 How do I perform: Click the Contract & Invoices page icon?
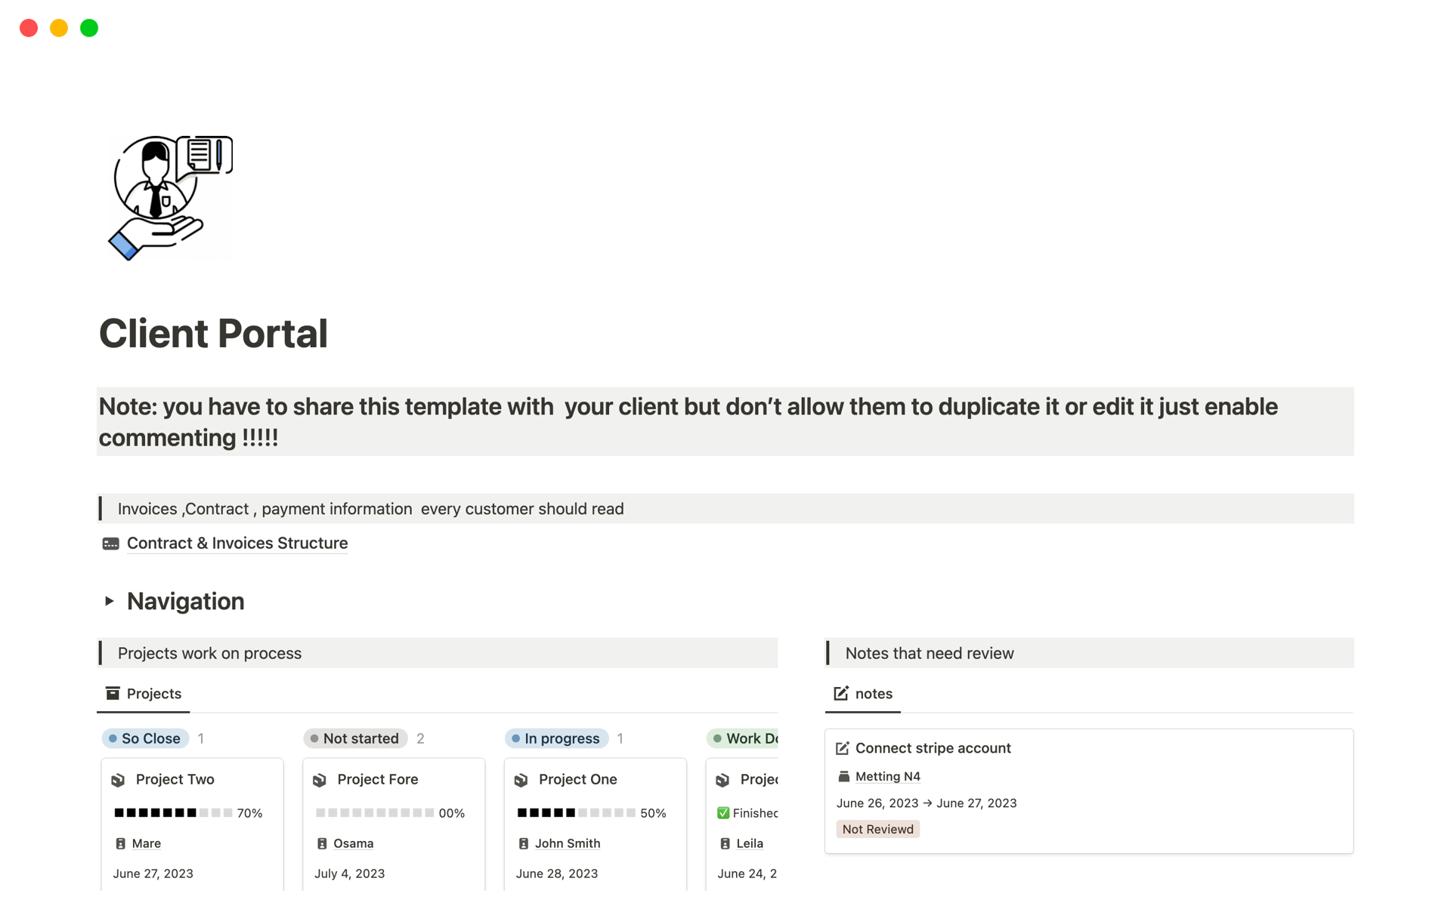[110, 544]
